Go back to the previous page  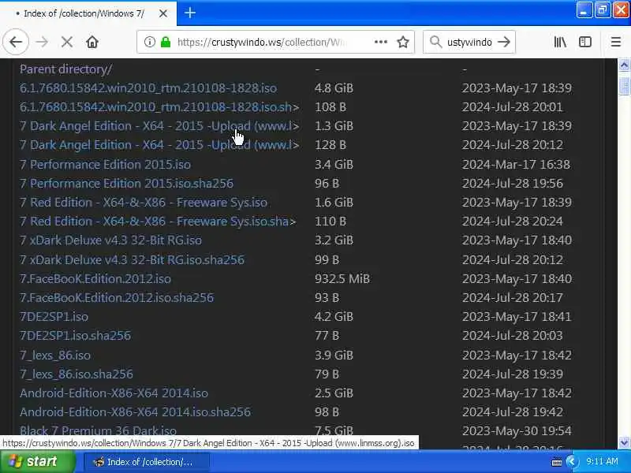tap(16, 42)
